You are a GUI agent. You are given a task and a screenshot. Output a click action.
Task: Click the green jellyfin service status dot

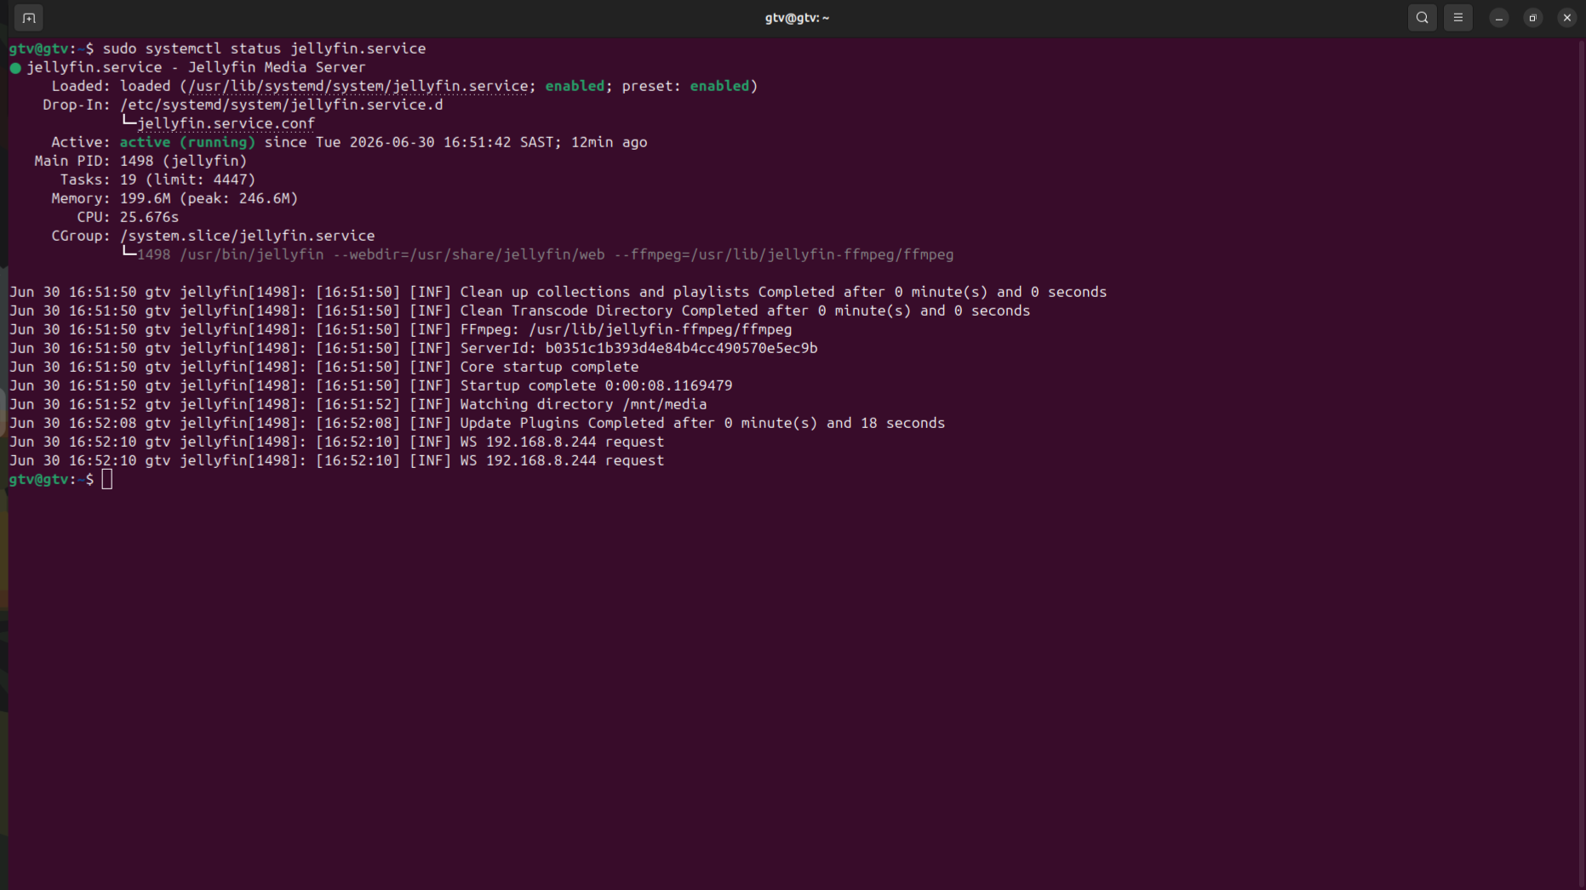click(x=15, y=68)
